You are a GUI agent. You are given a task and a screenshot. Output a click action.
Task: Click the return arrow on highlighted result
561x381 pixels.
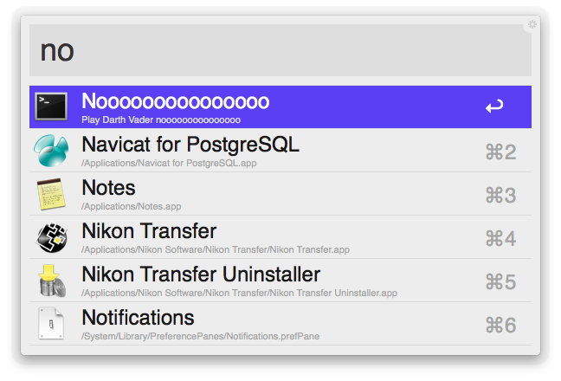click(x=494, y=107)
